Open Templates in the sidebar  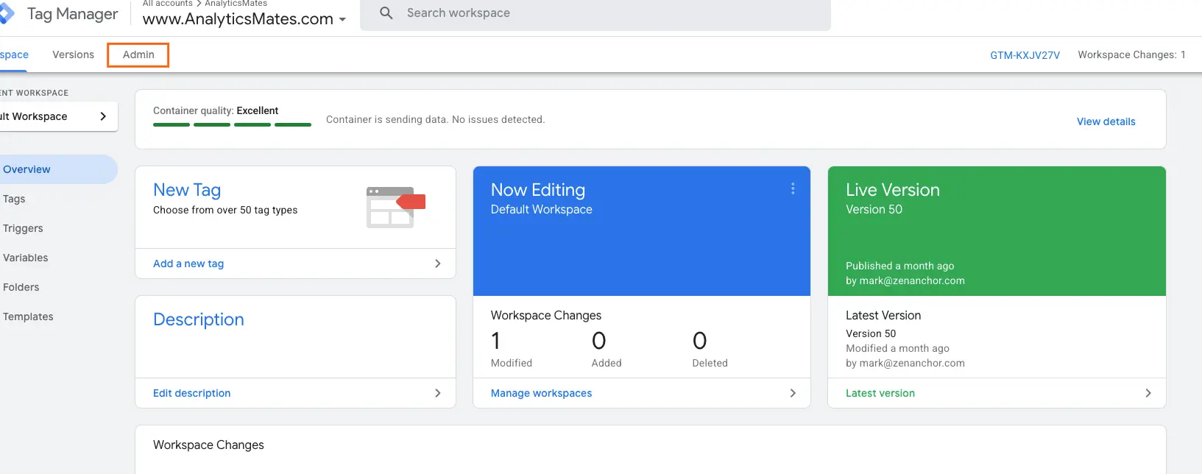coord(28,316)
